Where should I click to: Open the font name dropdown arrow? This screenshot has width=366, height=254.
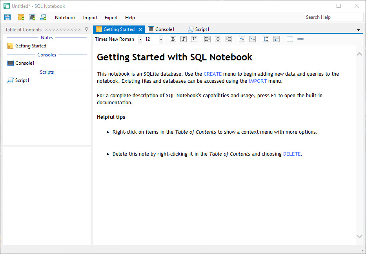[140, 39]
